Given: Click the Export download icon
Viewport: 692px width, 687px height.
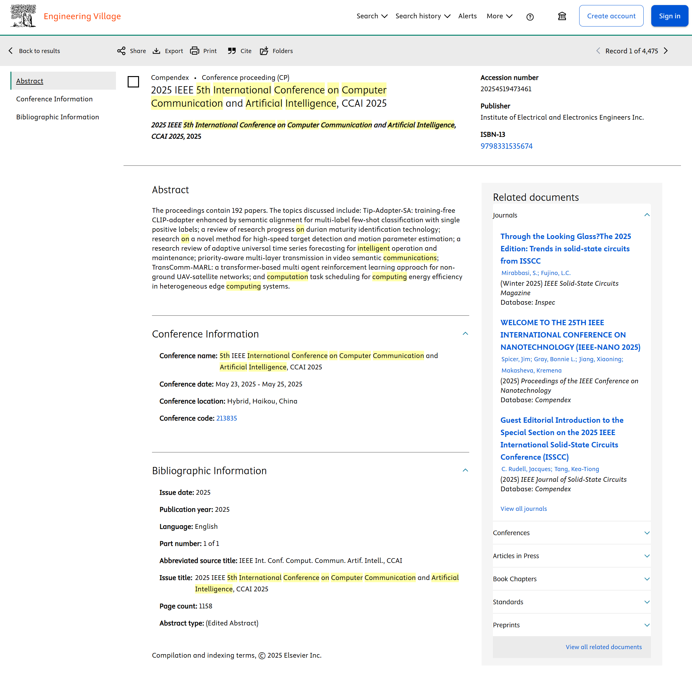Looking at the screenshot, I should 156,51.
